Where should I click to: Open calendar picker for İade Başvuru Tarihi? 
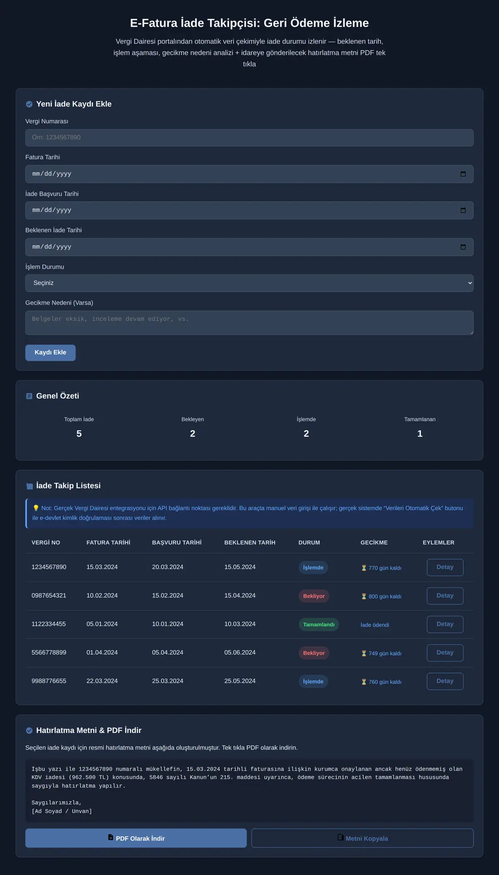coord(463,210)
